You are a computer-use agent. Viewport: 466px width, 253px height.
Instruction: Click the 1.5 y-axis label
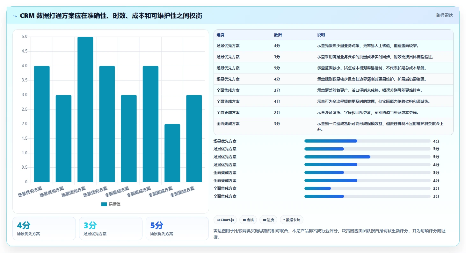point(24,138)
